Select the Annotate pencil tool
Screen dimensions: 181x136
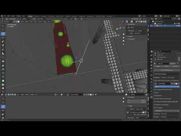click(x=3, y=49)
